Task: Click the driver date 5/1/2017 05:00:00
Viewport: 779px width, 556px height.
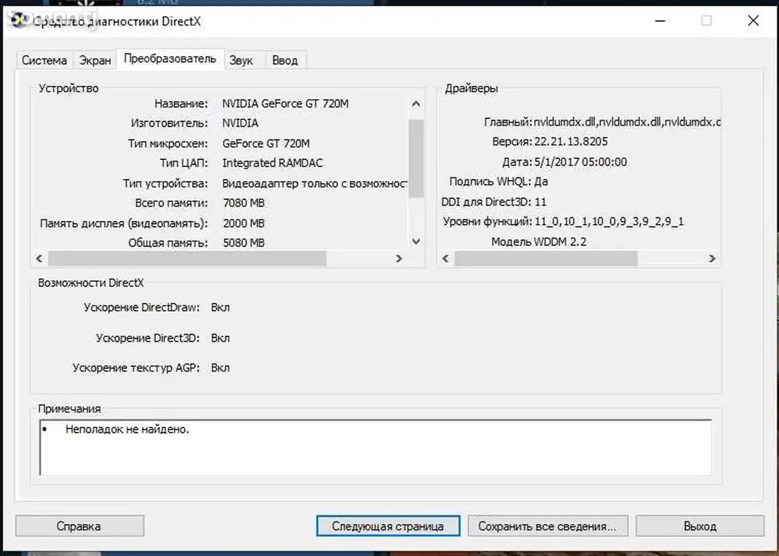Action: (x=580, y=162)
